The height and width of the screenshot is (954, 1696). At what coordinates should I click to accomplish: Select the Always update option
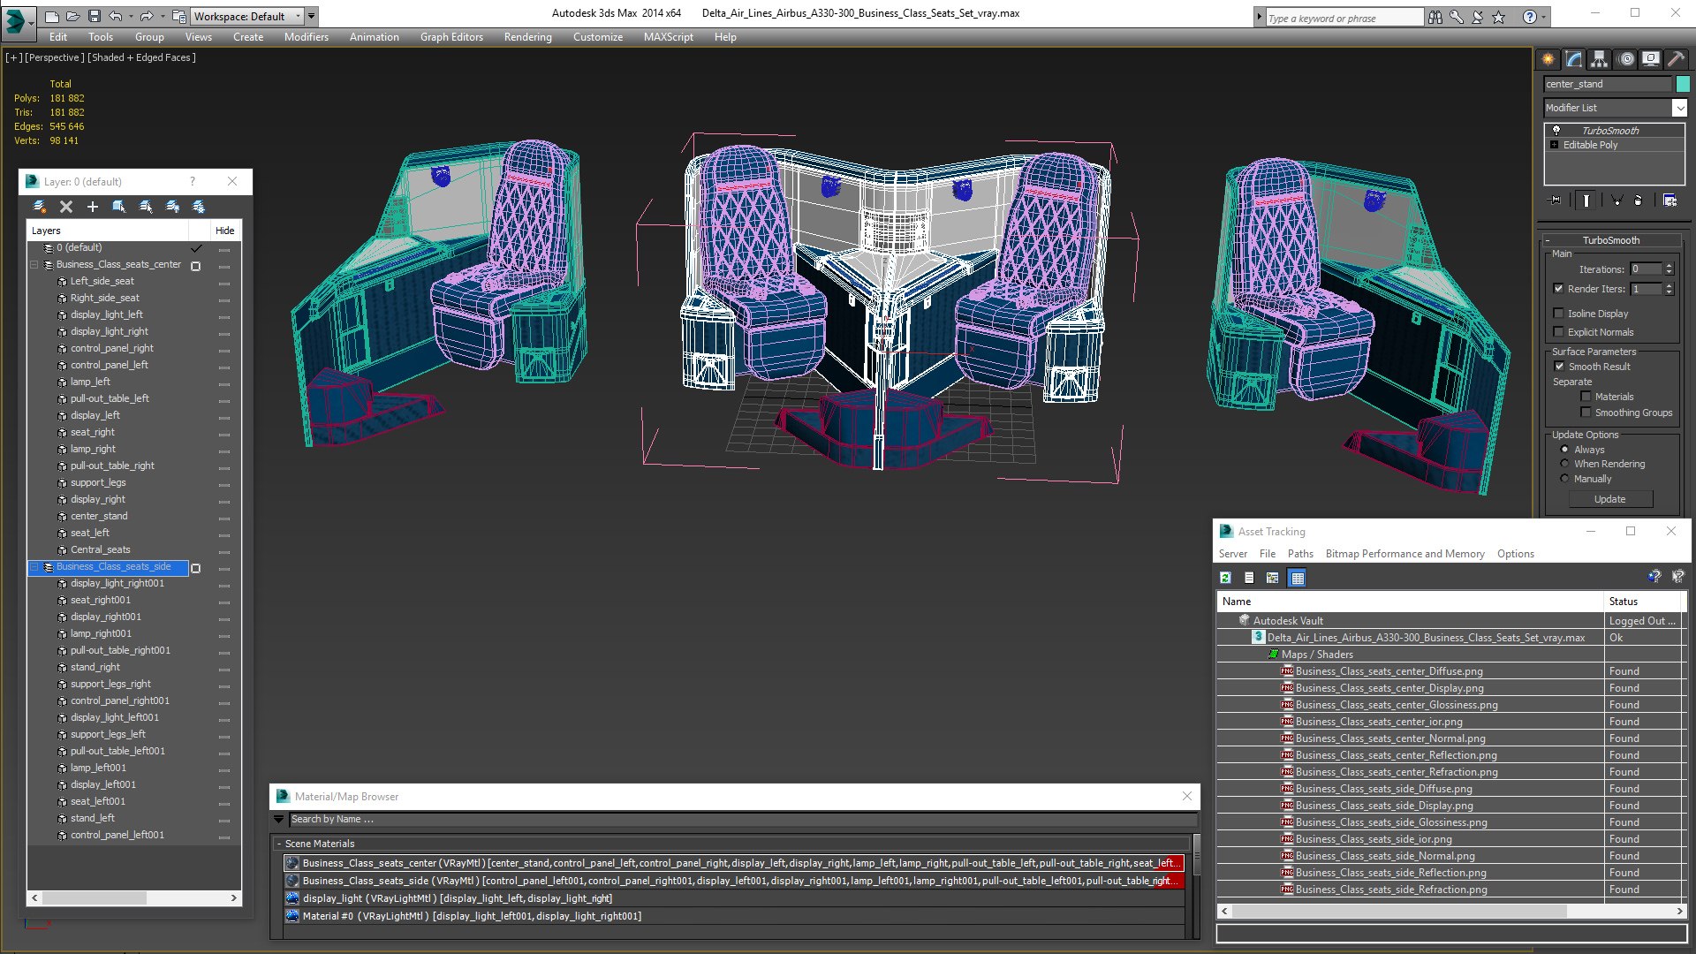coord(1564,450)
